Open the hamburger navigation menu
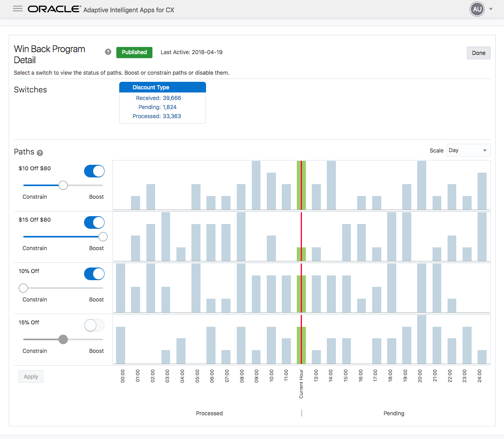The image size is (504, 439). pos(18,9)
